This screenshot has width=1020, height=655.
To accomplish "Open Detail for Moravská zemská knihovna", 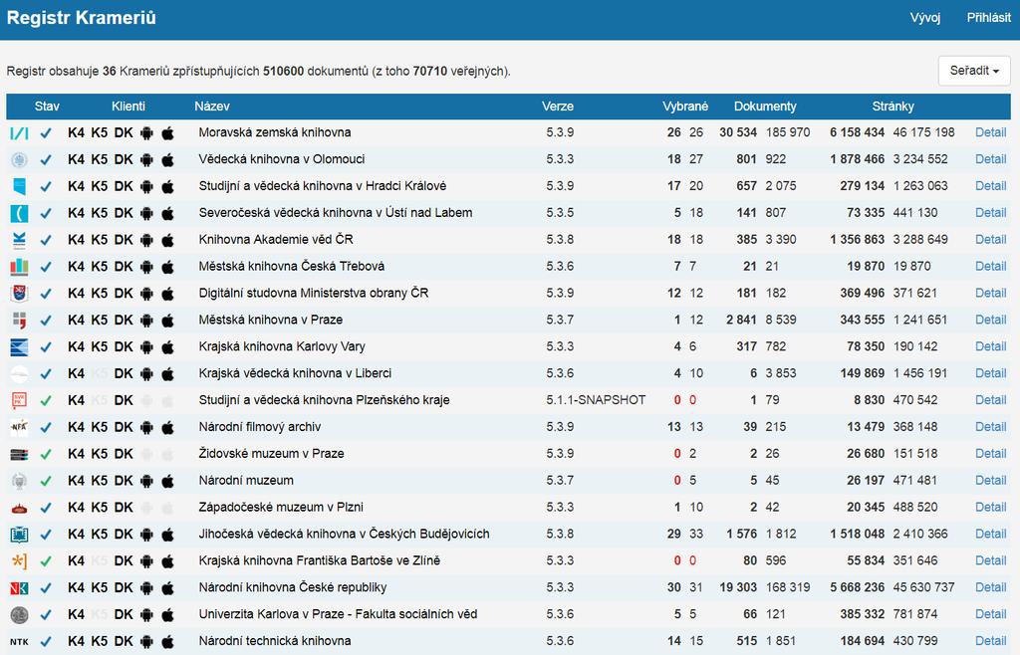I will [991, 132].
